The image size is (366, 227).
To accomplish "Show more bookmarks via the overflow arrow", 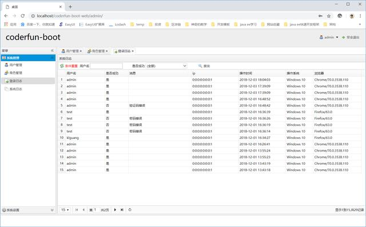I will [x=360, y=24].
